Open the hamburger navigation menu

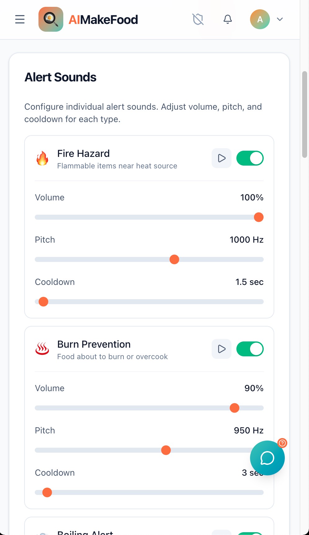(x=20, y=19)
